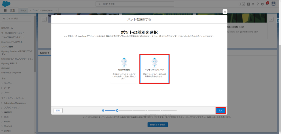Focus the [設定]を検索 search field

coord(135,4)
